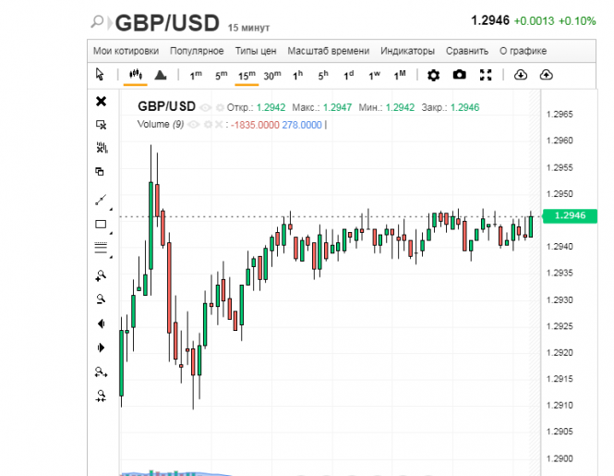Toggle visibility eye of Volume indicator

193,125
